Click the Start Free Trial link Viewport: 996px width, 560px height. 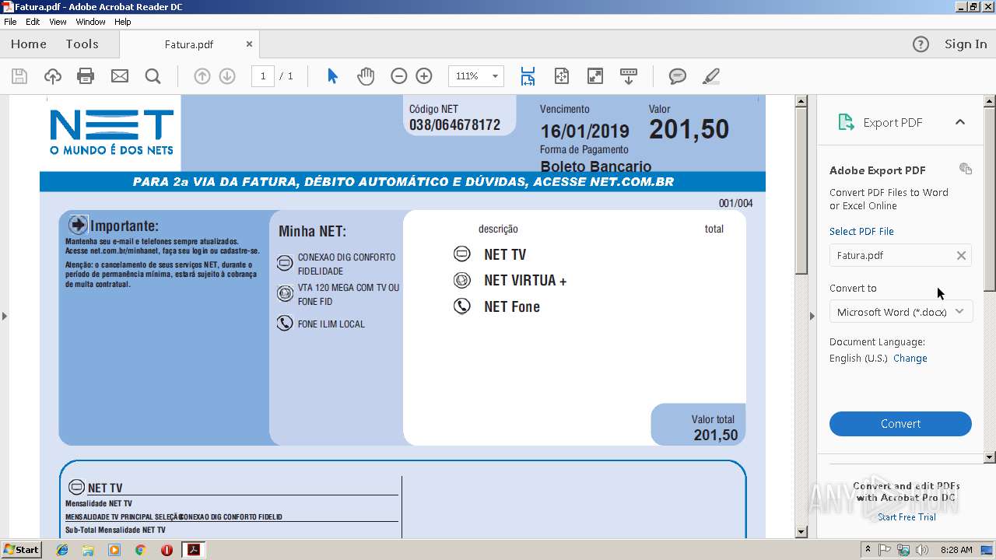tap(907, 516)
